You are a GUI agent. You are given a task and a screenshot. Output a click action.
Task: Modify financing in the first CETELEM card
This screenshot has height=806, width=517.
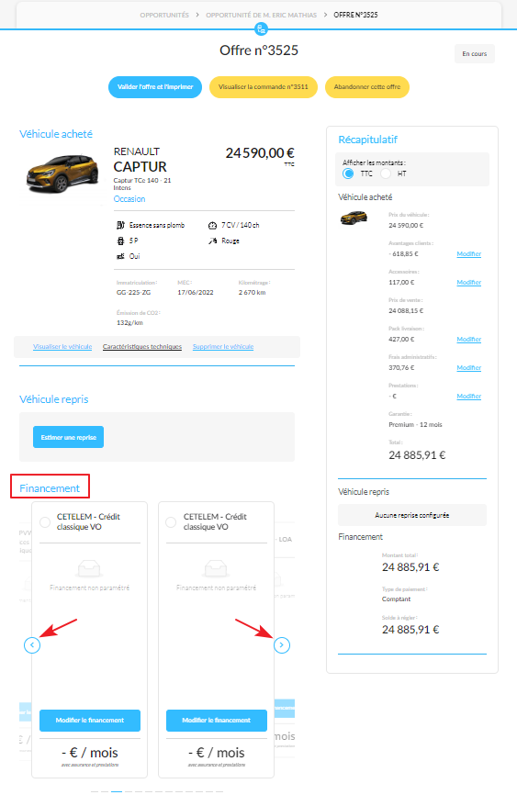pyautogui.click(x=89, y=720)
